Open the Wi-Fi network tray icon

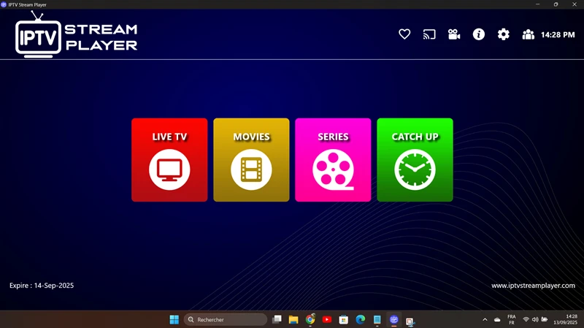(526, 319)
